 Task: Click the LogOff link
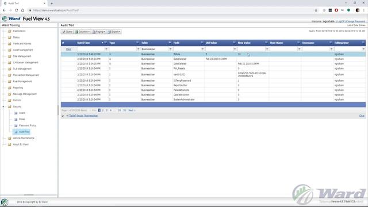point(341,21)
